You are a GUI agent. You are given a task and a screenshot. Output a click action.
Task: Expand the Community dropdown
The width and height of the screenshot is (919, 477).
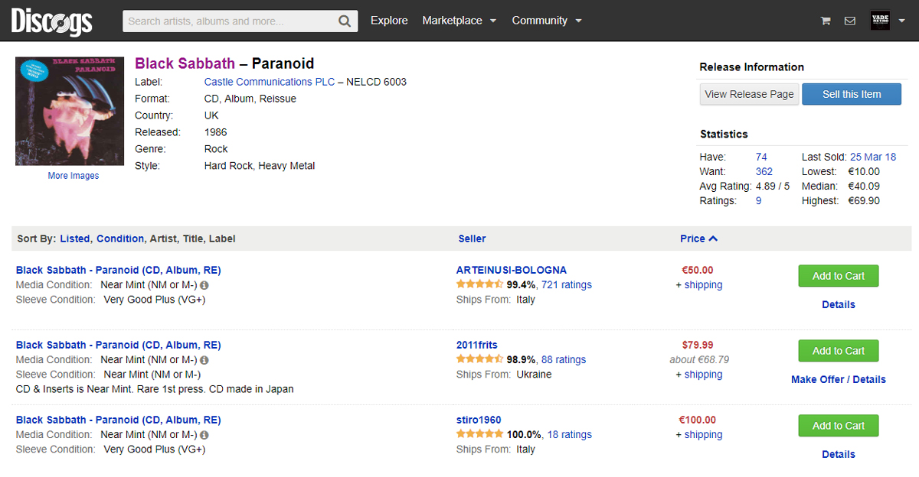coord(547,21)
